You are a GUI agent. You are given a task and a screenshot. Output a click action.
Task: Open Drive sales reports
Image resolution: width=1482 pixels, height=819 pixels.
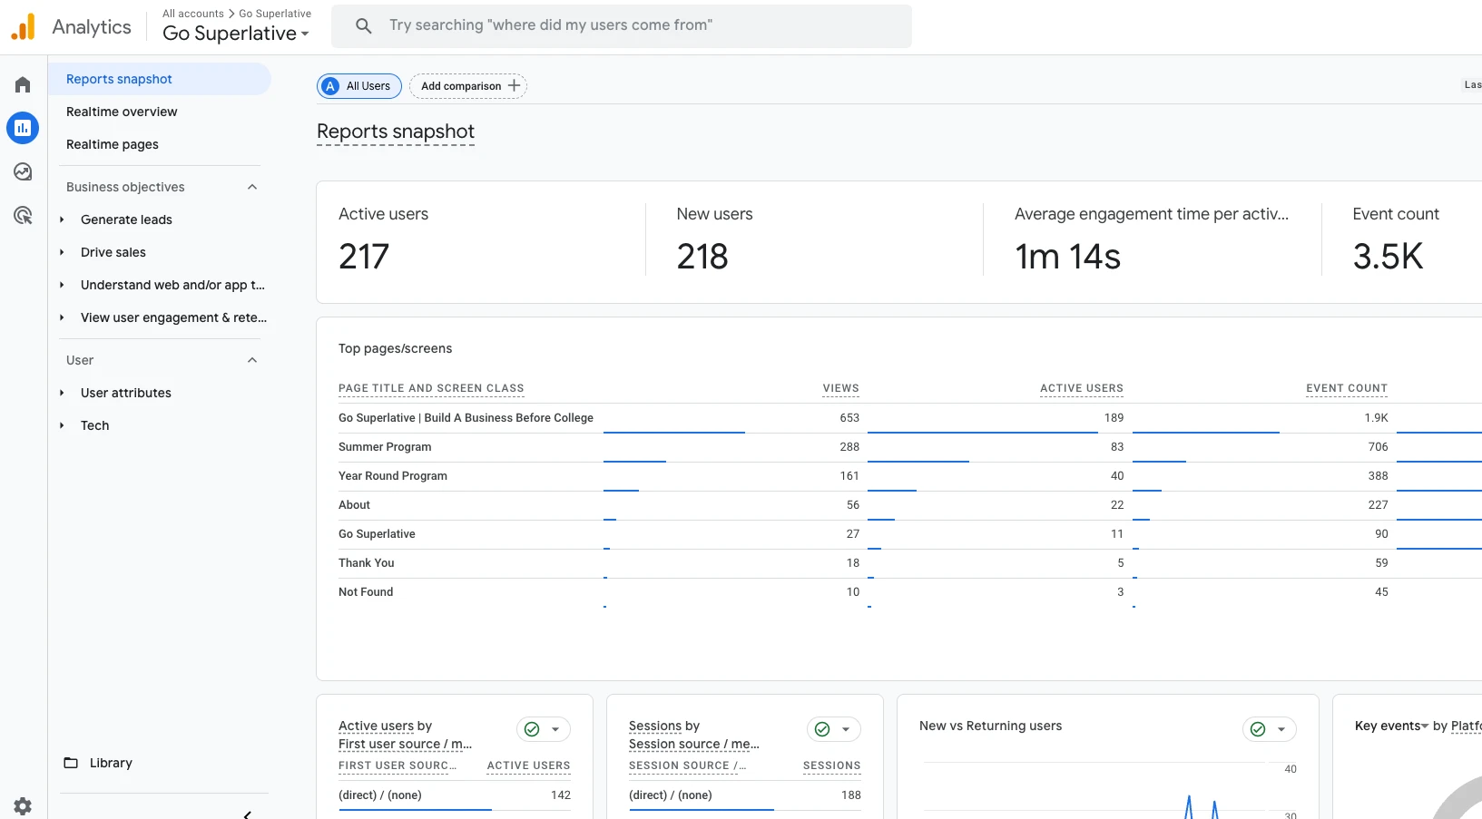click(x=113, y=252)
